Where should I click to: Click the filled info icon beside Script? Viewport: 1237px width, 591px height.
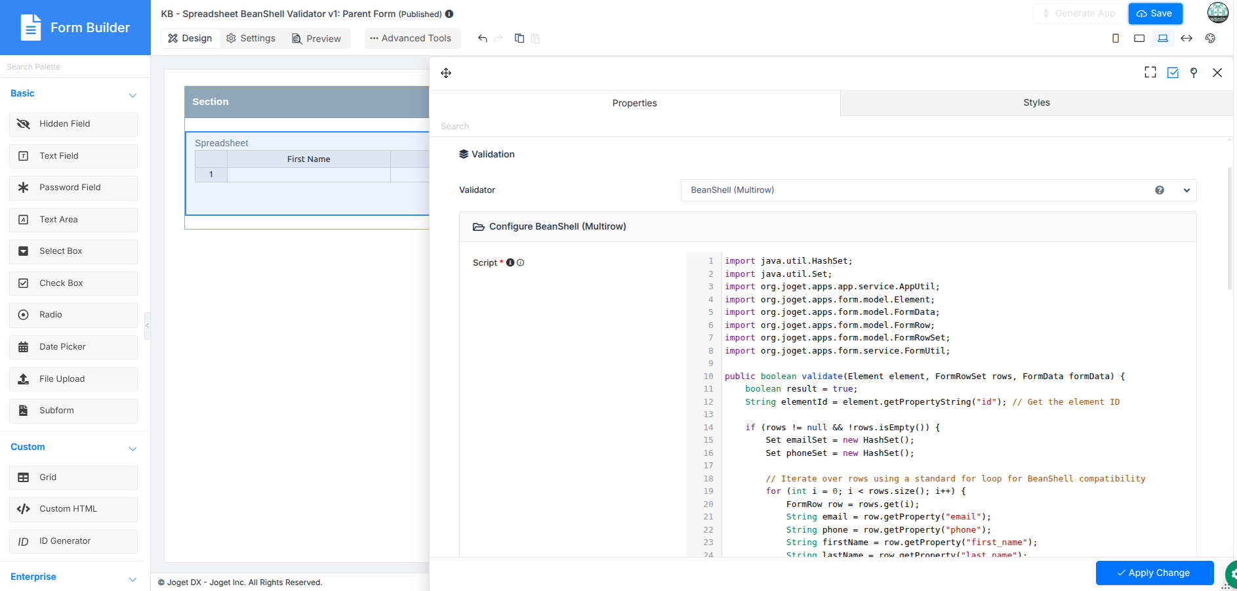(510, 262)
